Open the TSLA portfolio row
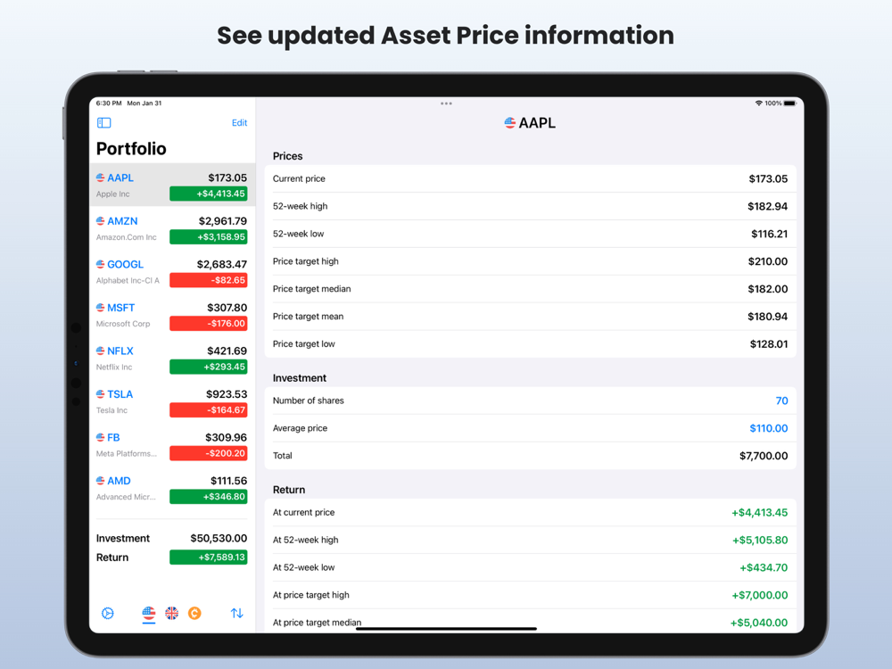This screenshot has width=892, height=669. [172, 401]
